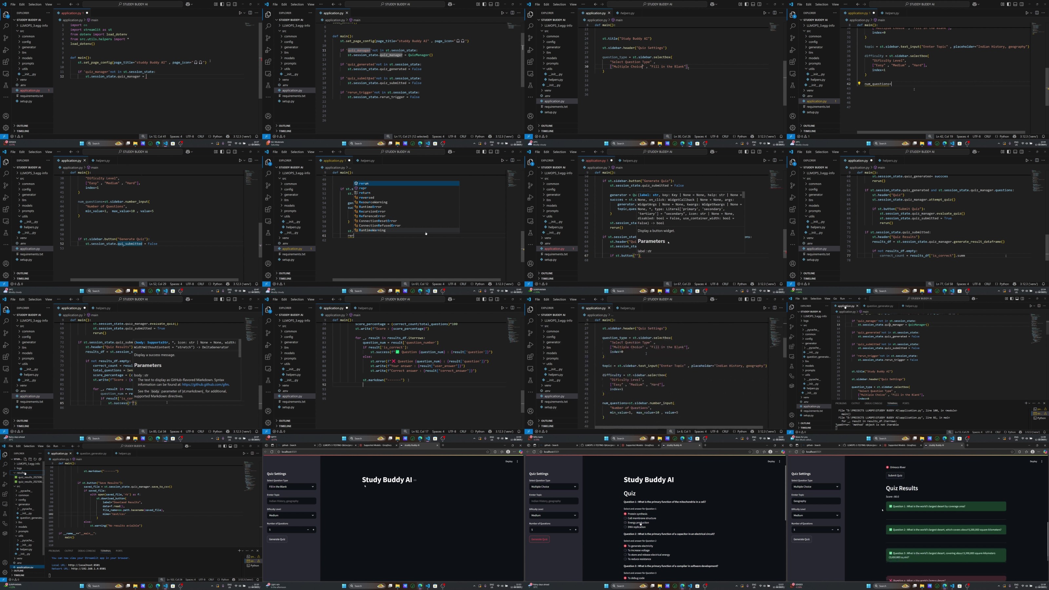Open PROBLEMS tab in the TypeError terminal panel
This screenshot has width=1049, height=590.
click(841, 403)
